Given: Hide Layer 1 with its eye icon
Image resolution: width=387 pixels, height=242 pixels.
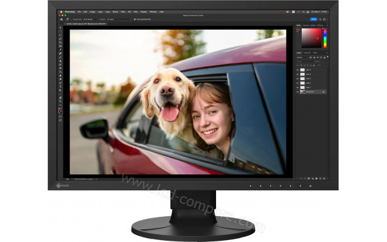Looking at the screenshot, I should pyautogui.click(x=297, y=87).
